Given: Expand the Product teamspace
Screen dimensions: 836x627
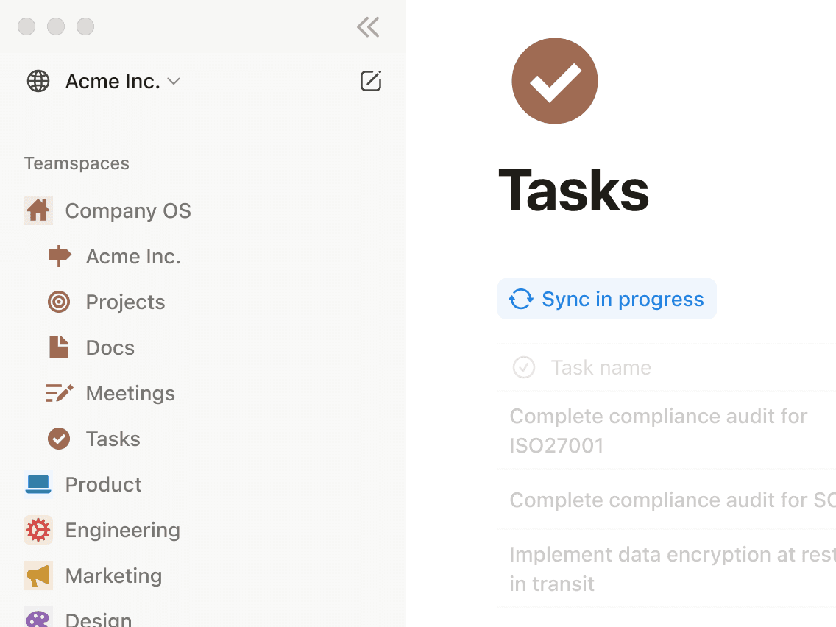Looking at the screenshot, I should 103,484.
